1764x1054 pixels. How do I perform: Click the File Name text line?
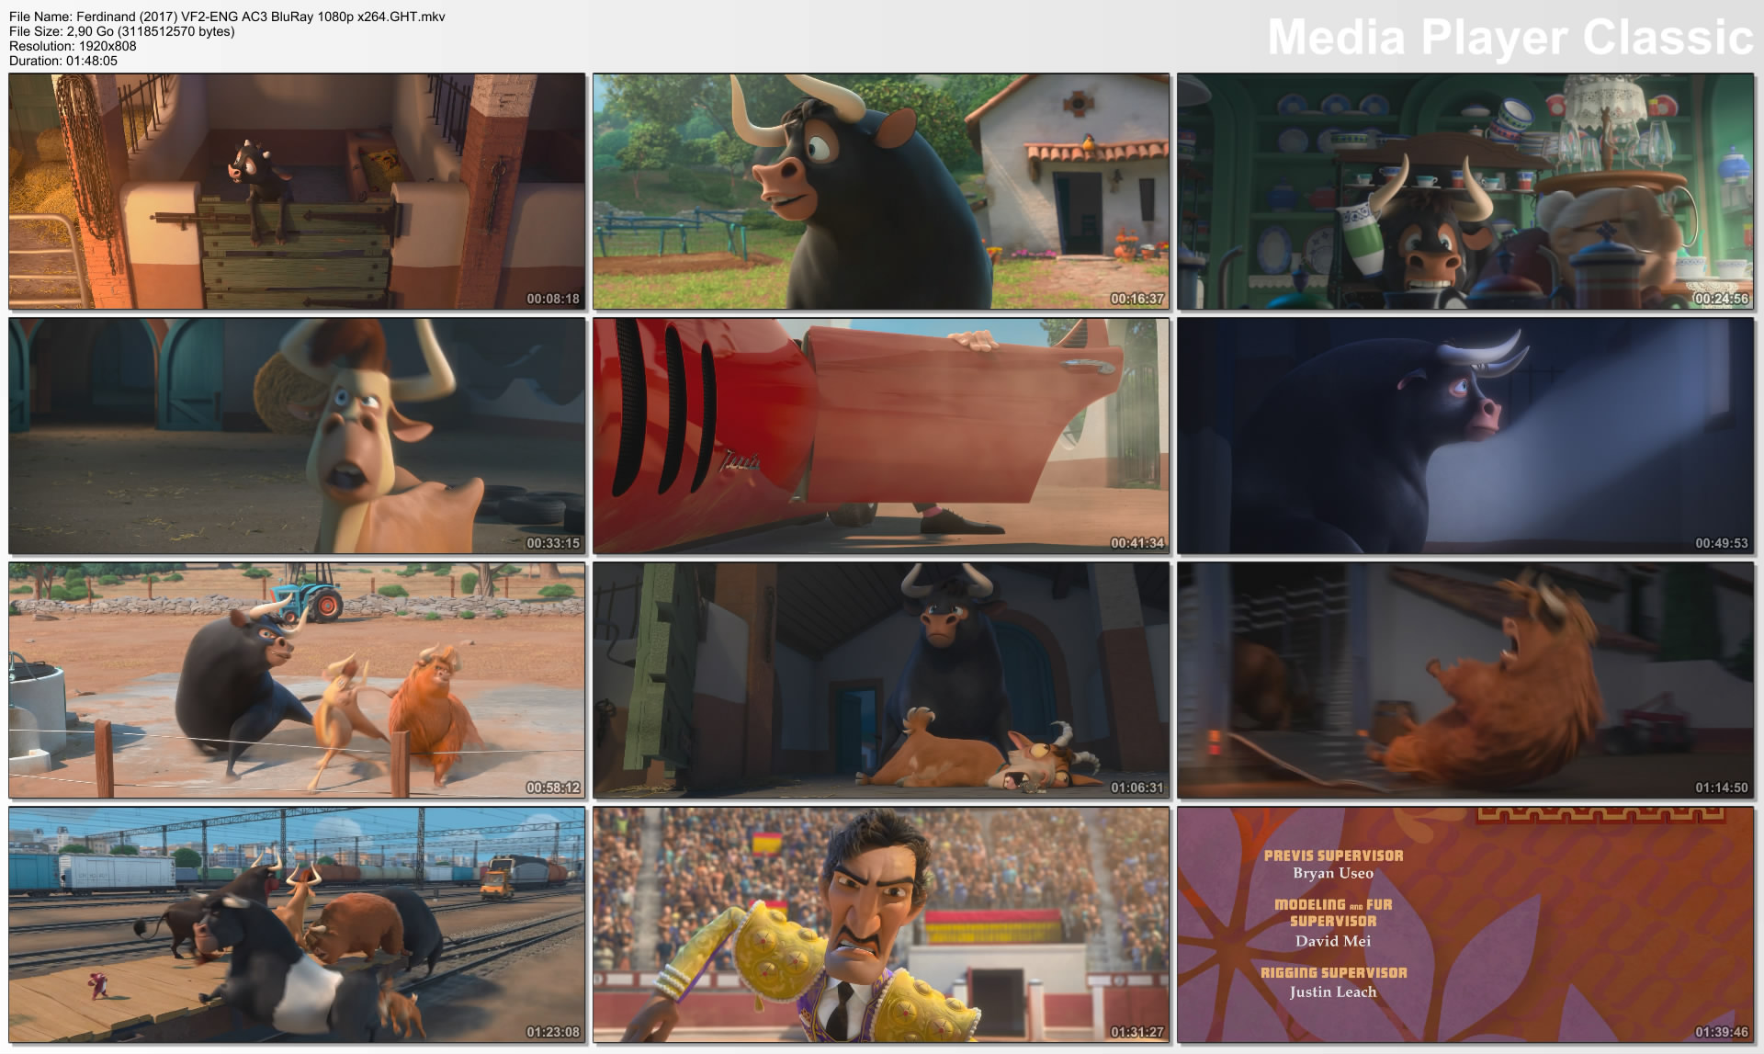tap(227, 17)
